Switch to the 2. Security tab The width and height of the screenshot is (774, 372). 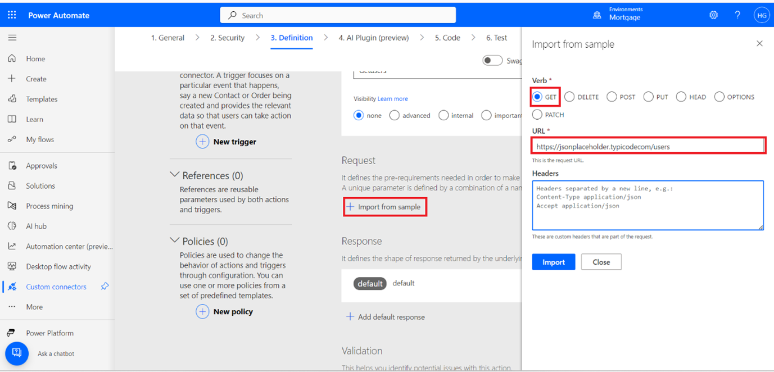coord(227,38)
